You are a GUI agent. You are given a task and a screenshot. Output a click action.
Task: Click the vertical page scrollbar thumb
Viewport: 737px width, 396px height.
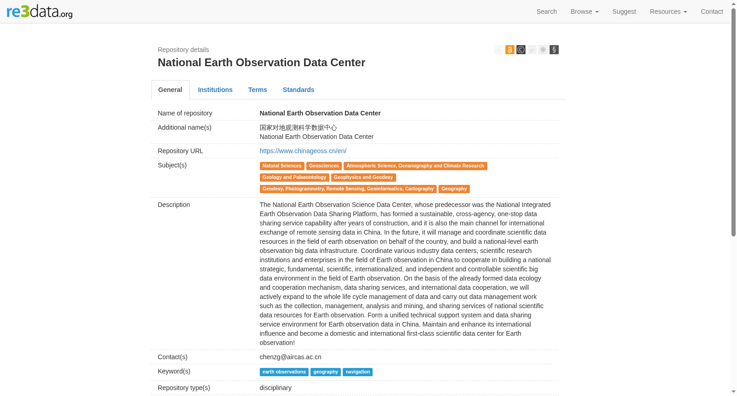(734, 122)
